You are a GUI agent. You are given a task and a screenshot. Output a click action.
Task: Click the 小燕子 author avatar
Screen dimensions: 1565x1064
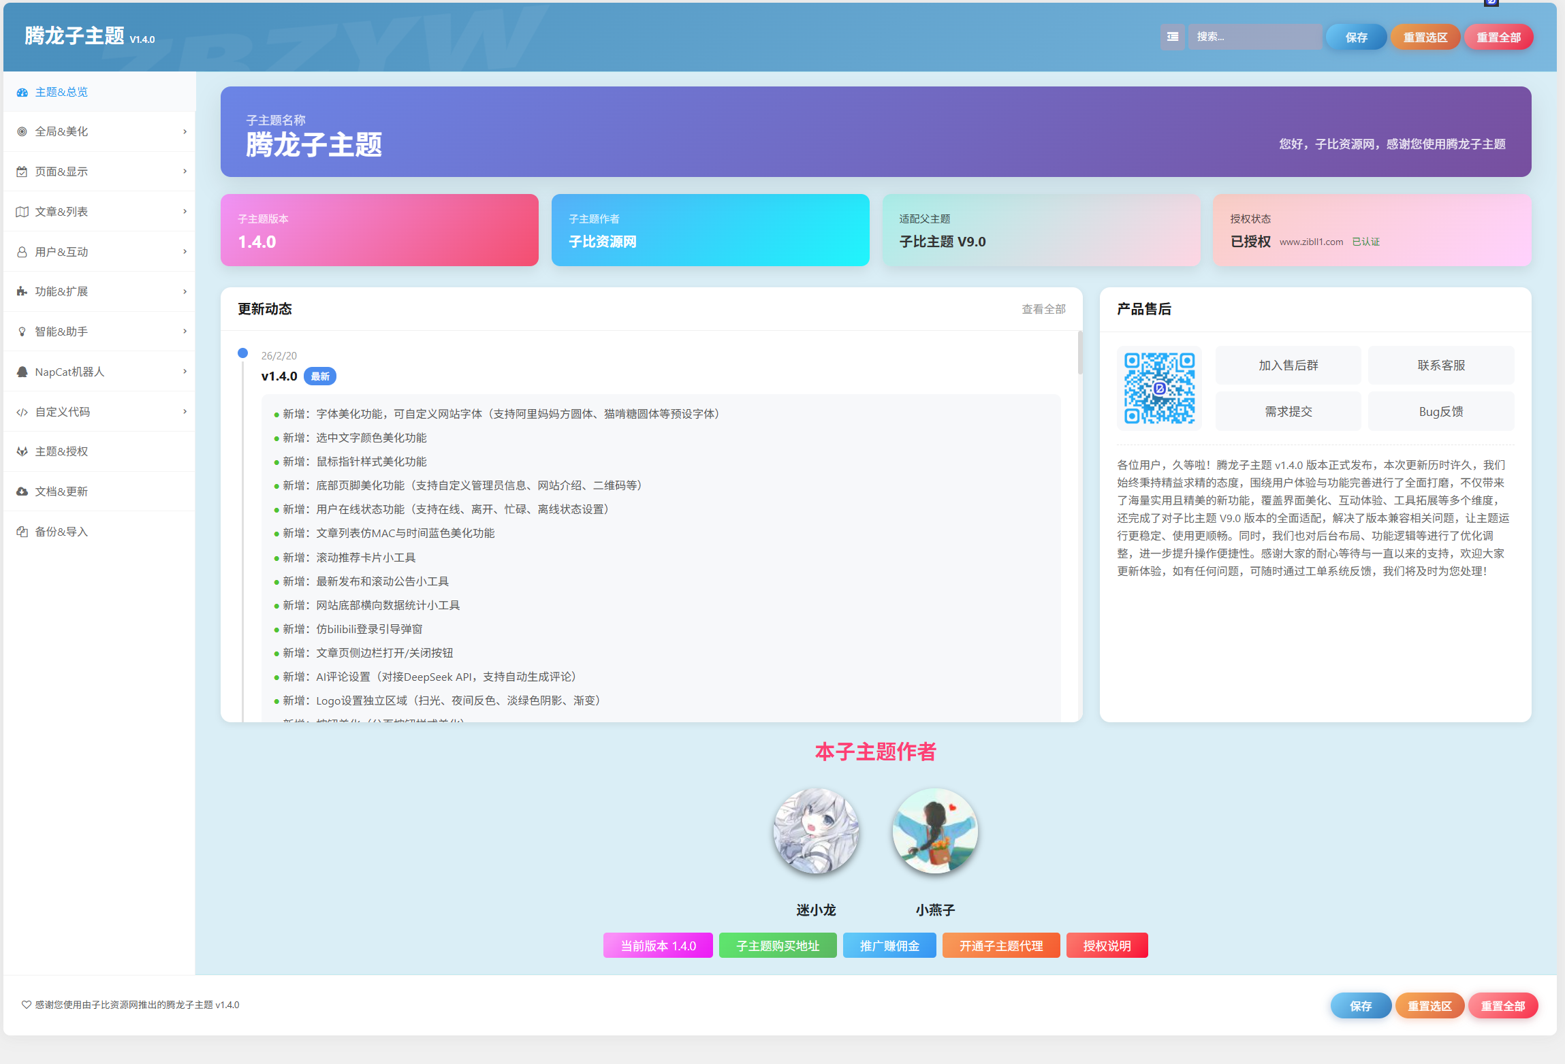point(935,831)
